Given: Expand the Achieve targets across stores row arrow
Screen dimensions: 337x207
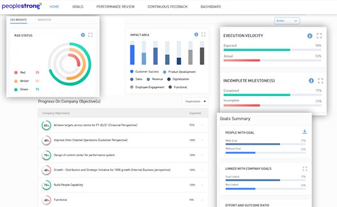Looking at the screenshot, I should pyautogui.click(x=202, y=125).
